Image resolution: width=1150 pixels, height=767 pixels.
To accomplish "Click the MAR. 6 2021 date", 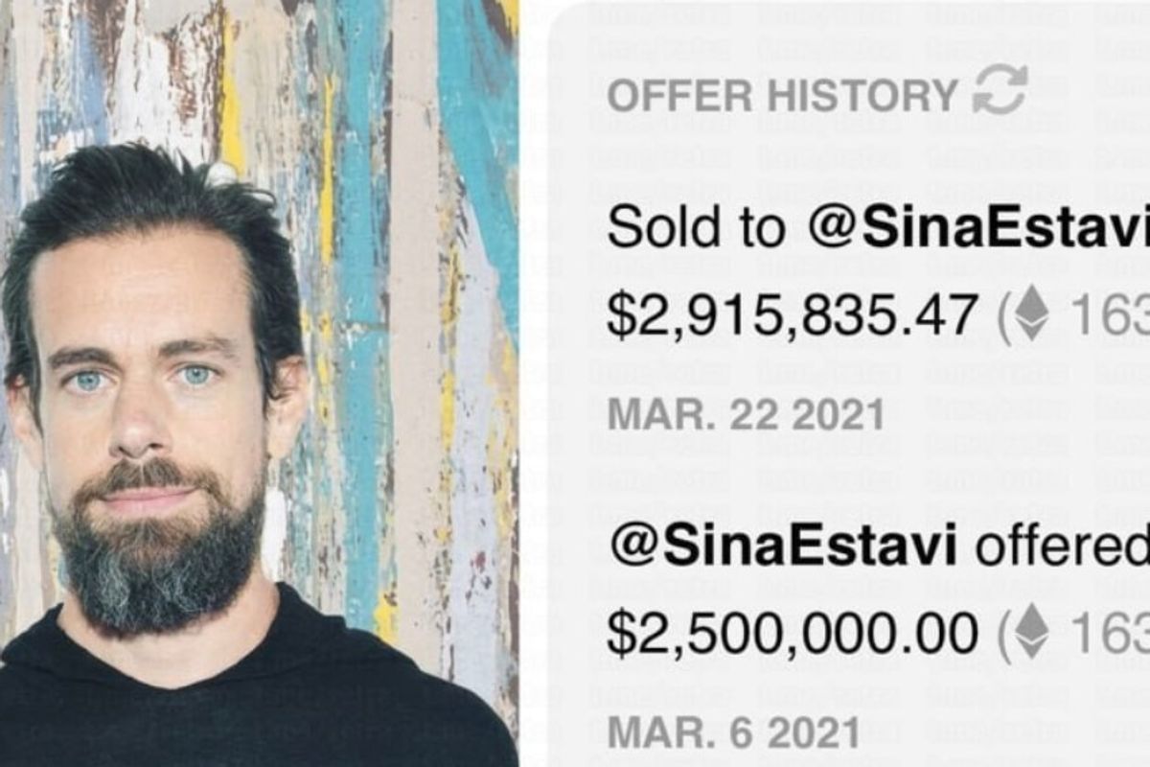I will click(x=734, y=733).
